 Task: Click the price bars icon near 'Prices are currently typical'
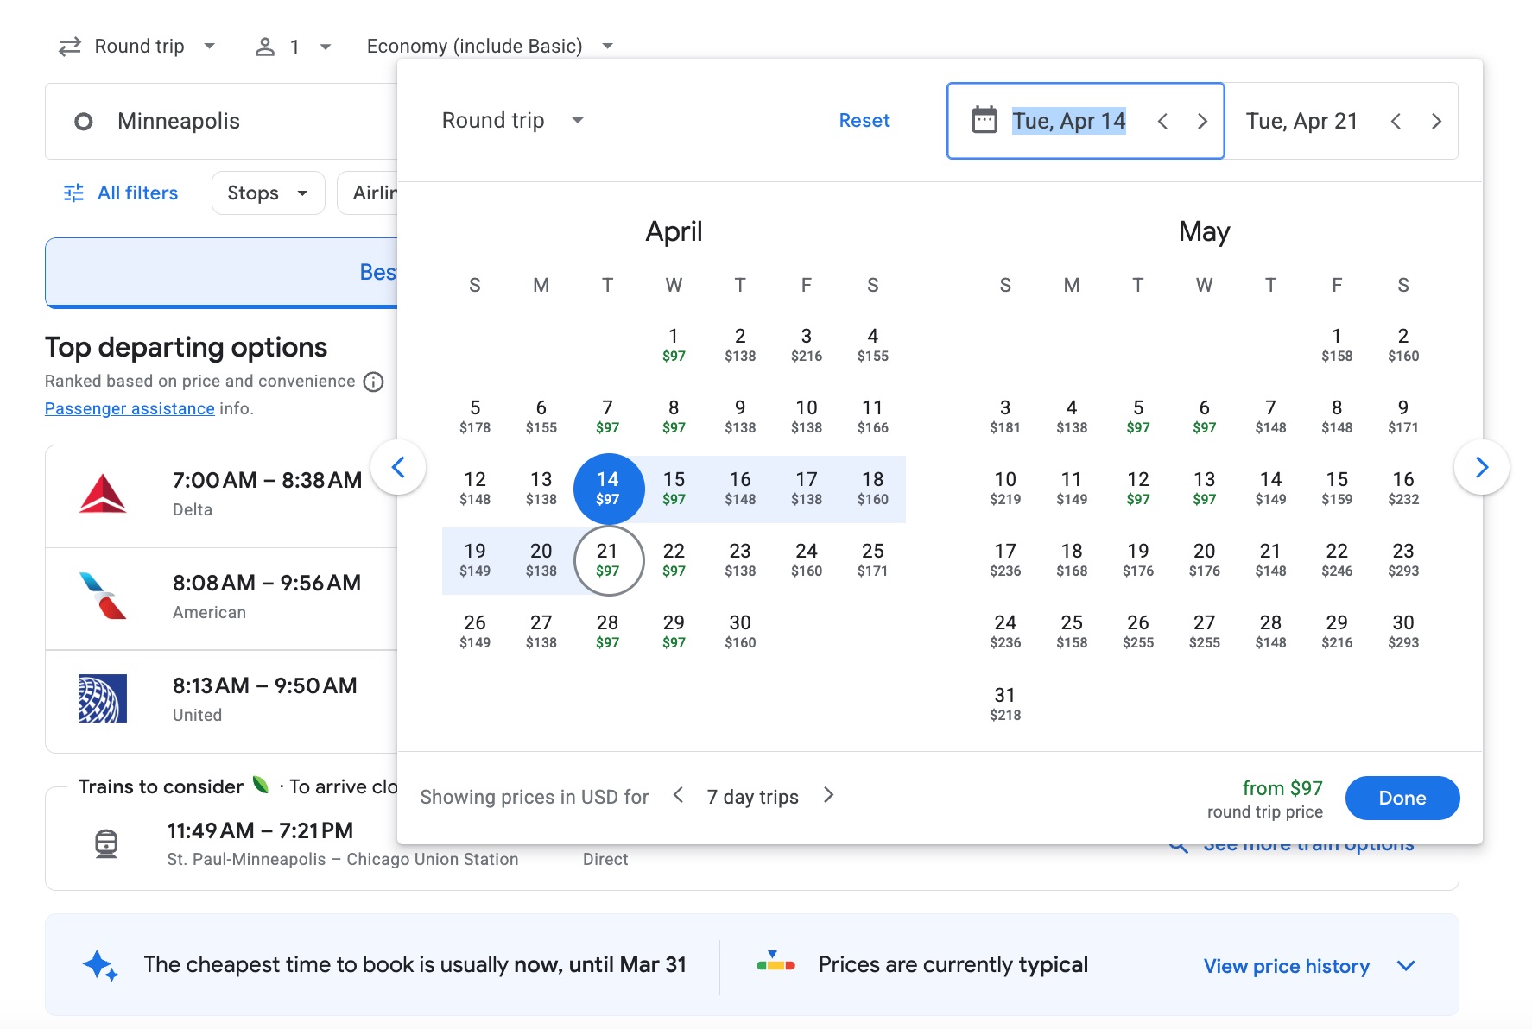coord(776,964)
